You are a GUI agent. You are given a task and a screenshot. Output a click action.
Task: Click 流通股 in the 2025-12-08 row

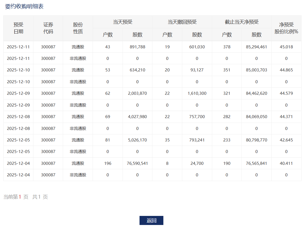coord(78,117)
